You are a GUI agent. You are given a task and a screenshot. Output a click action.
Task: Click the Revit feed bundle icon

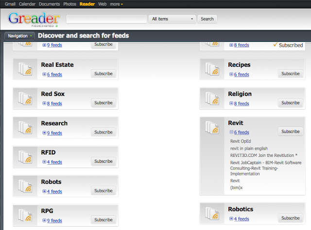click(x=212, y=128)
